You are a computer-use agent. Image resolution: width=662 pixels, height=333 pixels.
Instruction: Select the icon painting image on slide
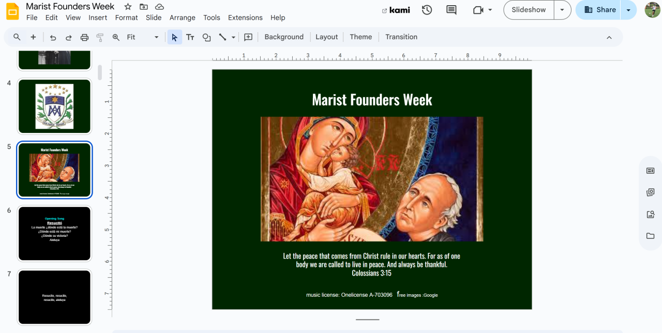pyautogui.click(x=372, y=179)
